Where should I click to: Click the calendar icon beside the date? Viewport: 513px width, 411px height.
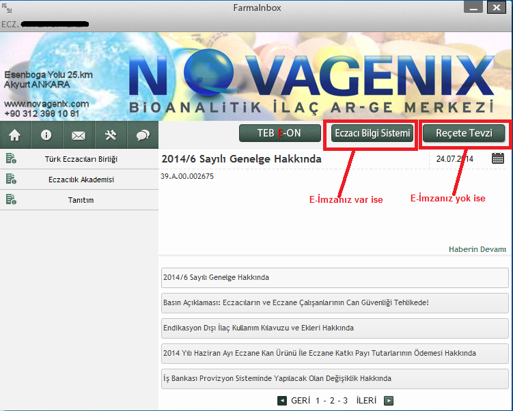pyautogui.click(x=498, y=158)
